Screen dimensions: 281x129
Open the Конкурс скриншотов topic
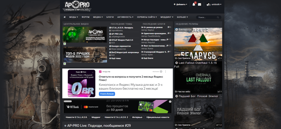click(x=121, y=46)
